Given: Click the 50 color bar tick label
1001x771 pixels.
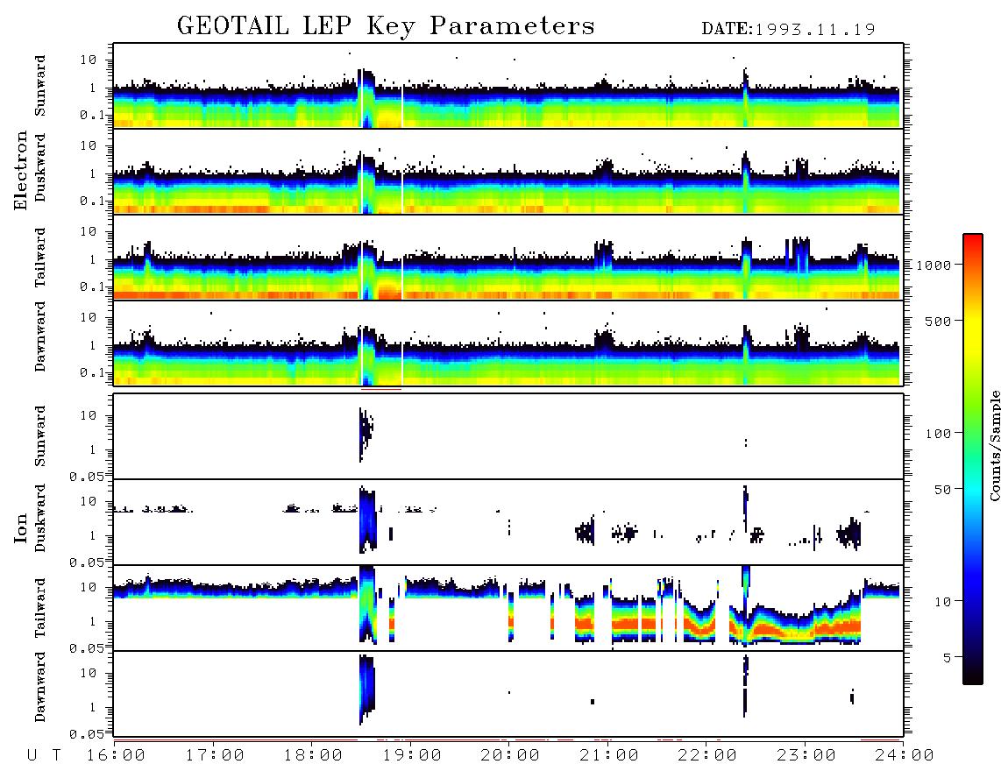Looking at the screenshot, I should 943,490.
